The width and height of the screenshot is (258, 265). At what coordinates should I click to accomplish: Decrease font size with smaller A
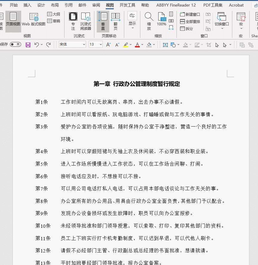[x=117, y=45]
